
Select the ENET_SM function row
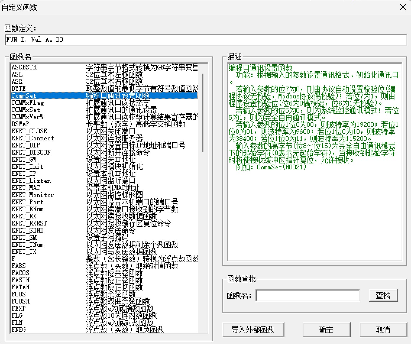pyautogui.click(x=104, y=238)
